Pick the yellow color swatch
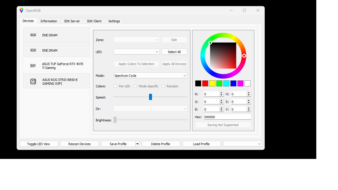 point(212,83)
